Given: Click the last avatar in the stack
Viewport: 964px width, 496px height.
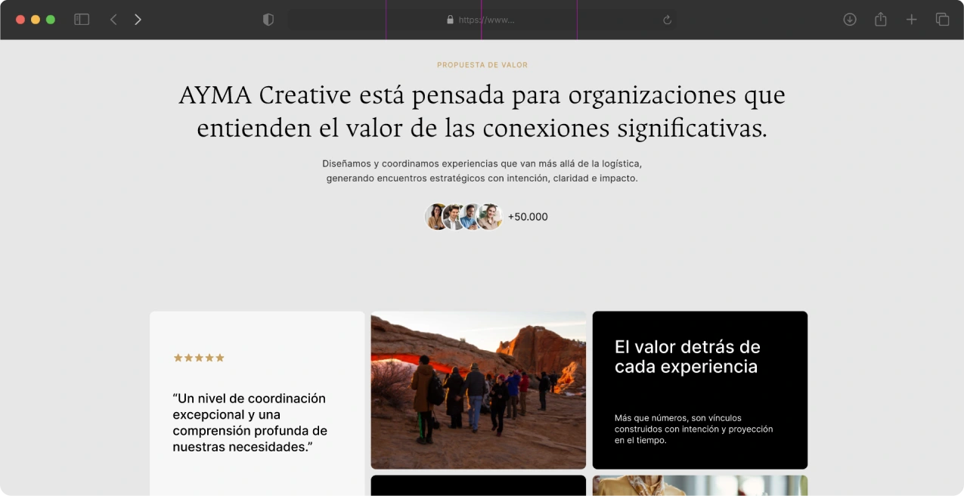Looking at the screenshot, I should click(x=490, y=217).
